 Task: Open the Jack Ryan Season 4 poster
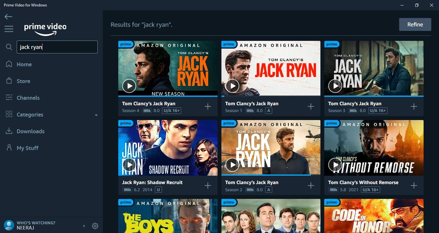(x=168, y=69)
